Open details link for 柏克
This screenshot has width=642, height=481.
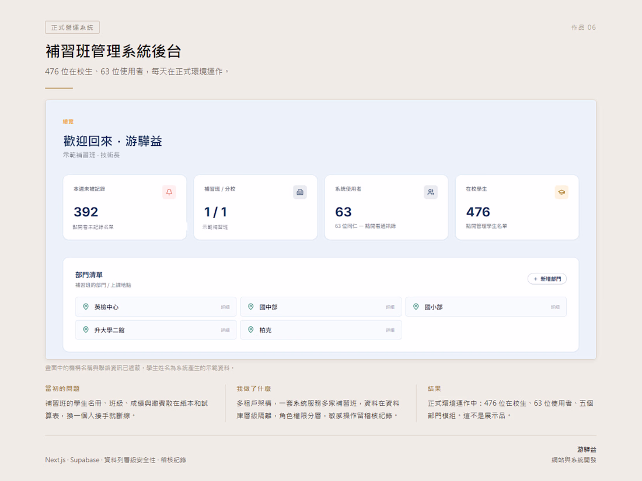click(390, 330)
